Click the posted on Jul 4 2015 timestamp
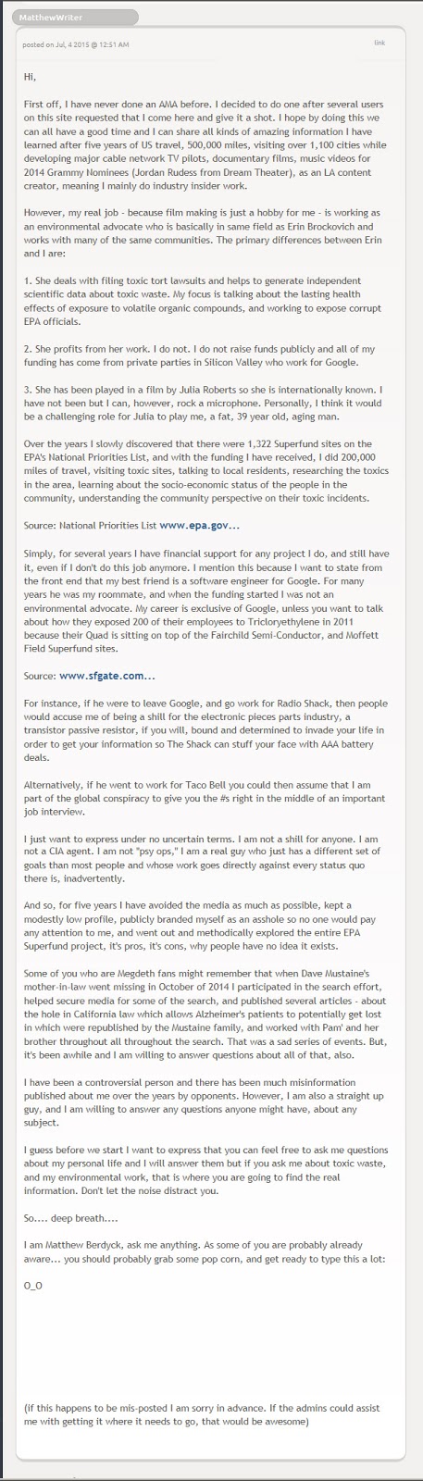 [x=77, y=44]
